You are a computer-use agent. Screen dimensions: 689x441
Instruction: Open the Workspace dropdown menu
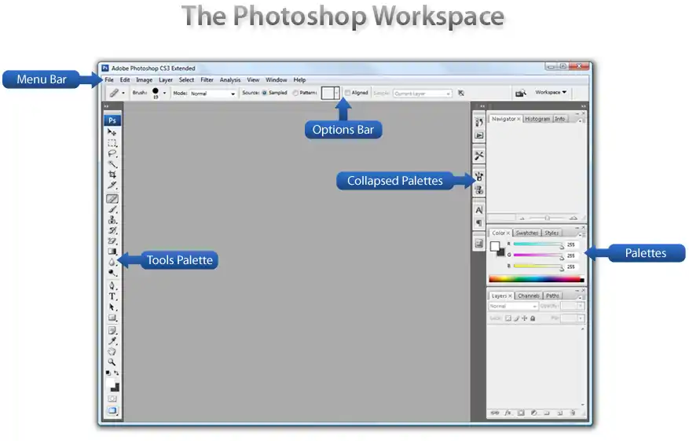(x=551, y=93)
